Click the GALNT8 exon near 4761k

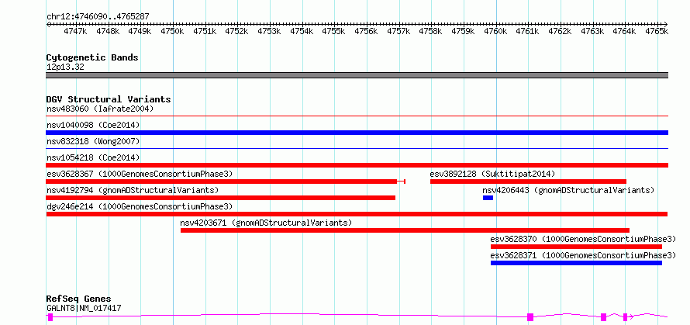530,317
